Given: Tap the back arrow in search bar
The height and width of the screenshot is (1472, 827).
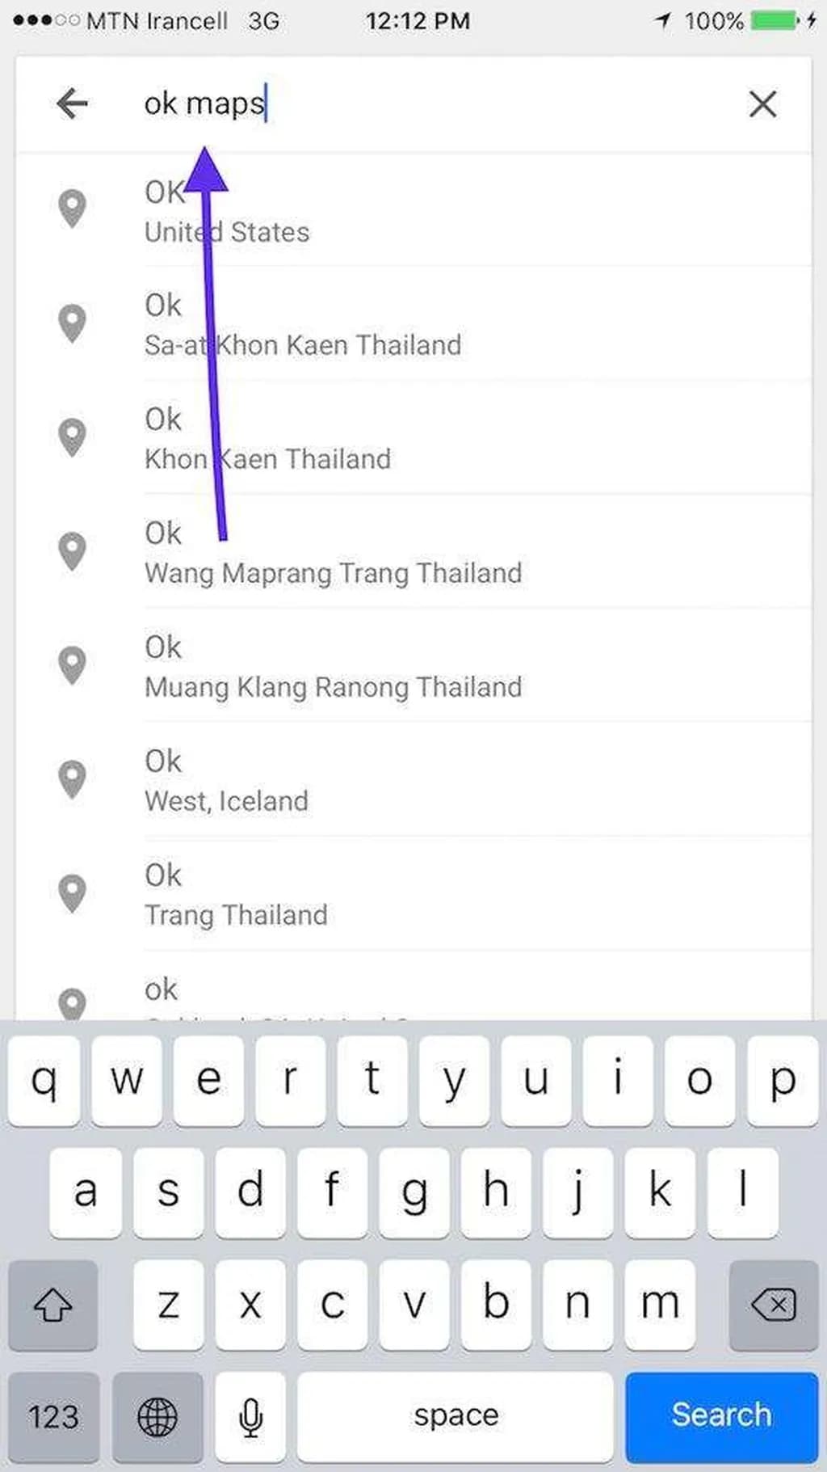Looking at the screenshot, I should 72,104.
